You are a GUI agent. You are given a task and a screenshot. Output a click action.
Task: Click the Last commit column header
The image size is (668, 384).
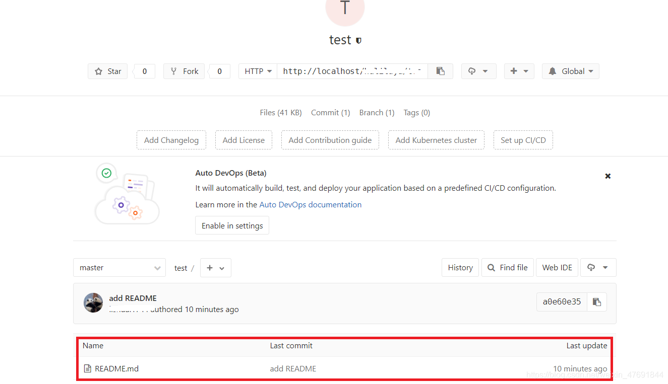[x=291, y=345]
